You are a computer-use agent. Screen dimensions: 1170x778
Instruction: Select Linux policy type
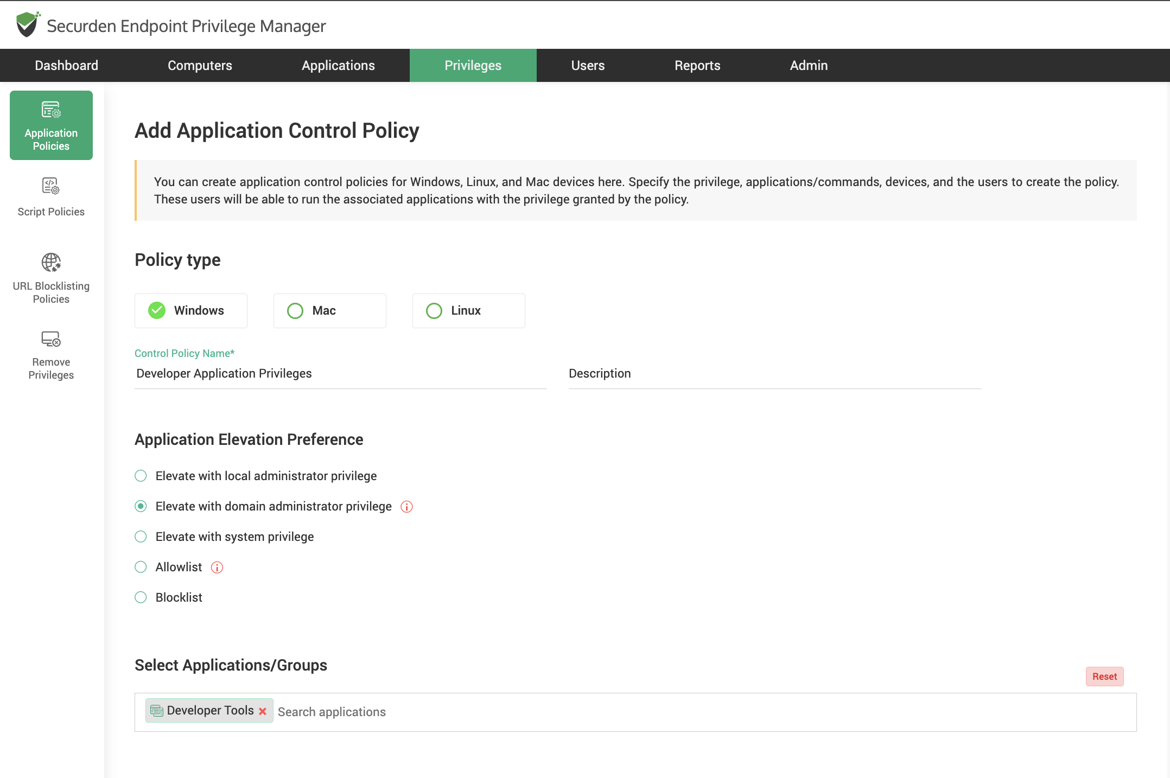point(469,311)
